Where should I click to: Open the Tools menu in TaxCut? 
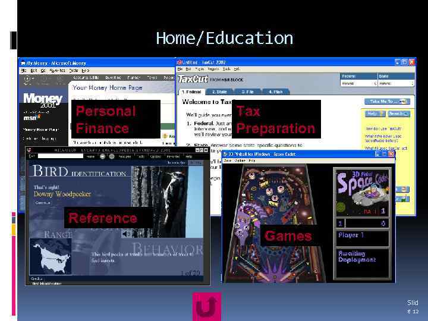(226, 69)
